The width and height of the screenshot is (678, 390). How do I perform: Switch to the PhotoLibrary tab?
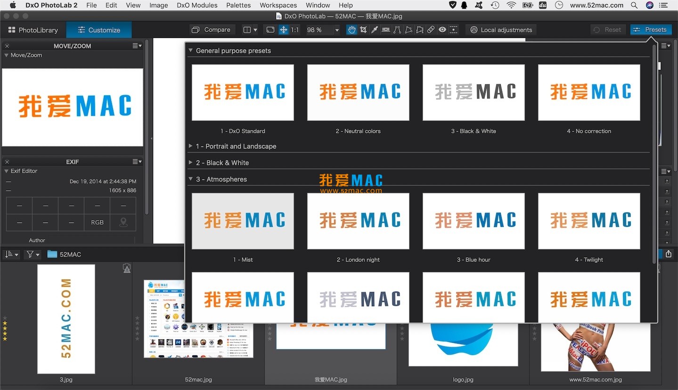[x=33, y=30]
